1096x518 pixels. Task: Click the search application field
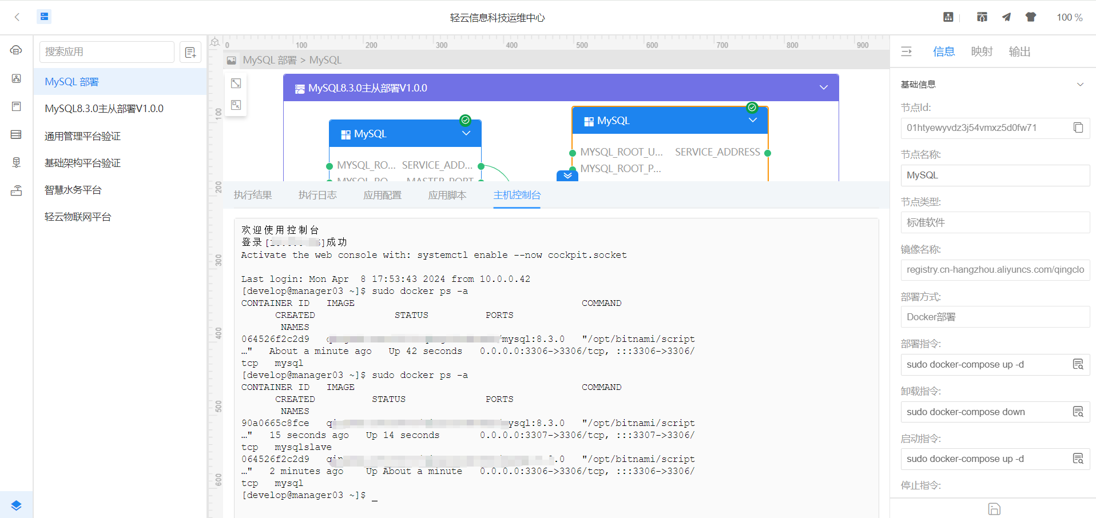106,52
